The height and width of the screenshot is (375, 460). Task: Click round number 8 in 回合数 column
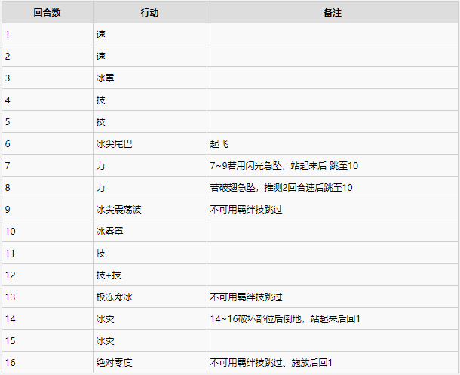pos(8,188)
